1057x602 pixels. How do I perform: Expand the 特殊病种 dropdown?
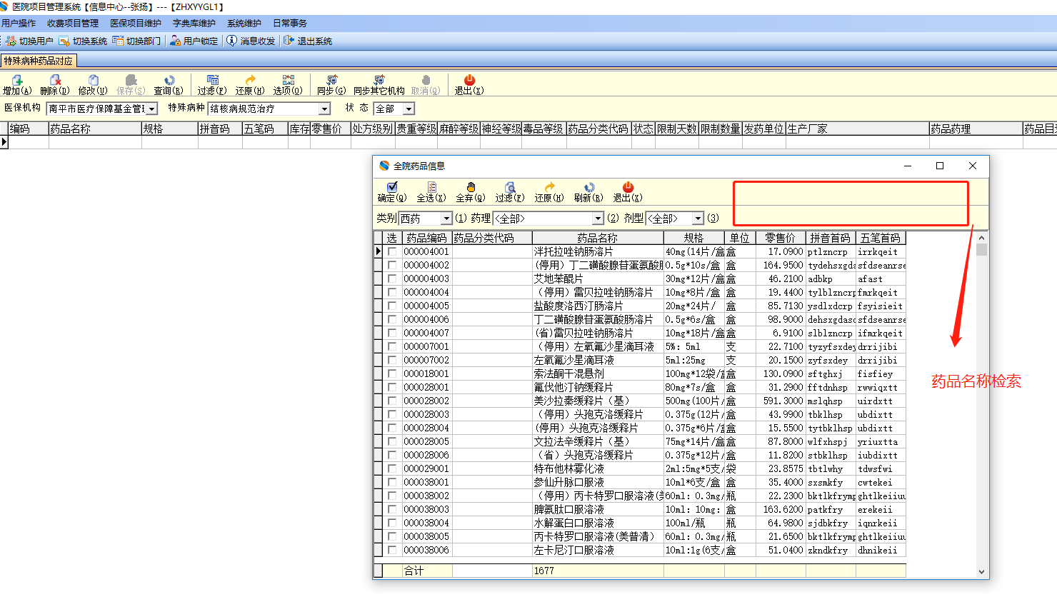tap(324, 109)
